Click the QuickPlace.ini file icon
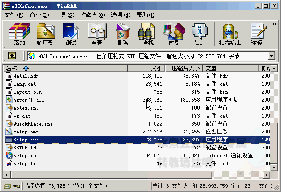Image resolution: width=281 pixels, height=192 pixels. (9, 124)
